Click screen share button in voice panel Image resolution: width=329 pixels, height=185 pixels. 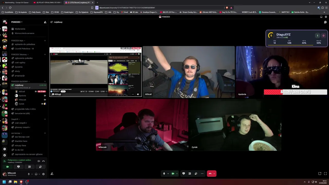pyautogui.click(x=19, y=167)
